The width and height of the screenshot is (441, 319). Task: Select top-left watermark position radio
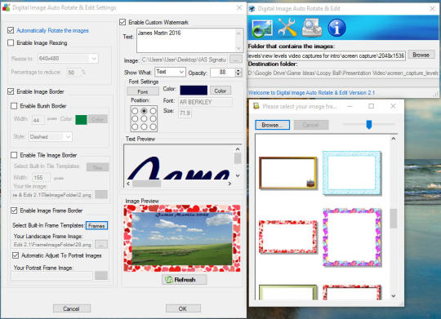tap(135, 111)
